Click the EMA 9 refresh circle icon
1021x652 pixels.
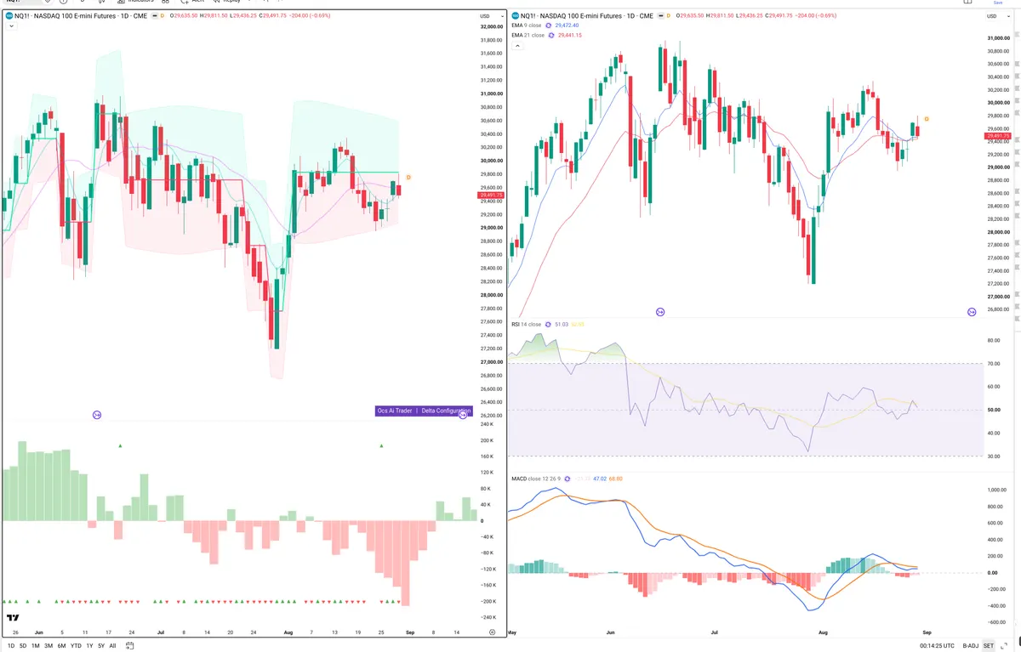click(550, 26)
